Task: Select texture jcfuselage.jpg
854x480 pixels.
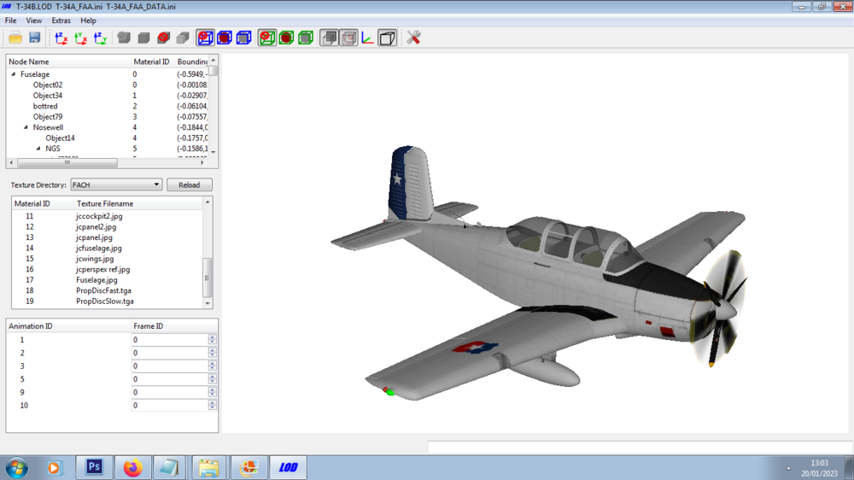Action: pyautogui.click(x=98, y=248)
